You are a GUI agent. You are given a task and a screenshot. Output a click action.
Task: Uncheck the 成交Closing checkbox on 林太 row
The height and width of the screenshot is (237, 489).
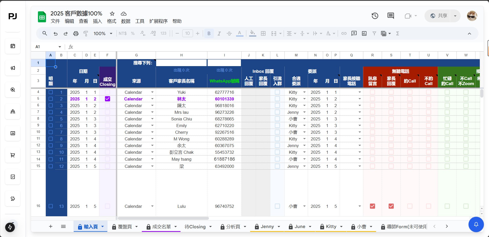click(x=107, y=99)
